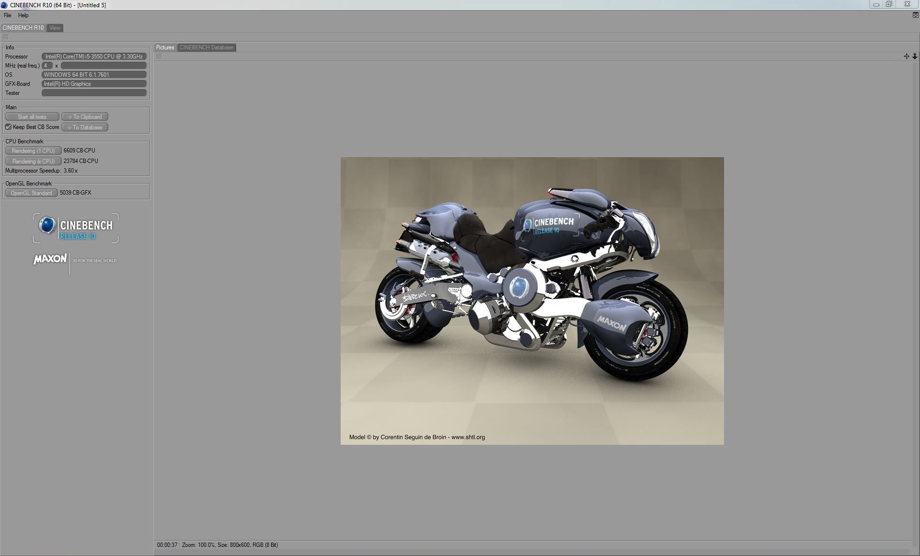
Task: Open the File menu
Action: coord(7,15)
